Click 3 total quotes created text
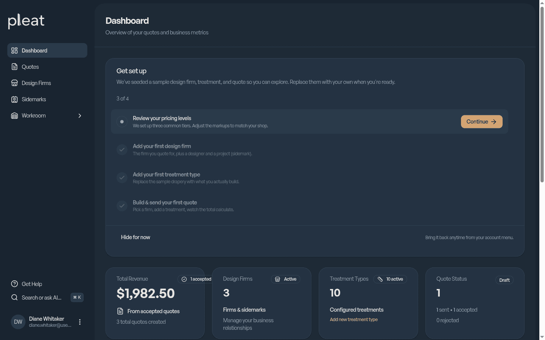The image size is (545, 340). (x=141, y=322)
